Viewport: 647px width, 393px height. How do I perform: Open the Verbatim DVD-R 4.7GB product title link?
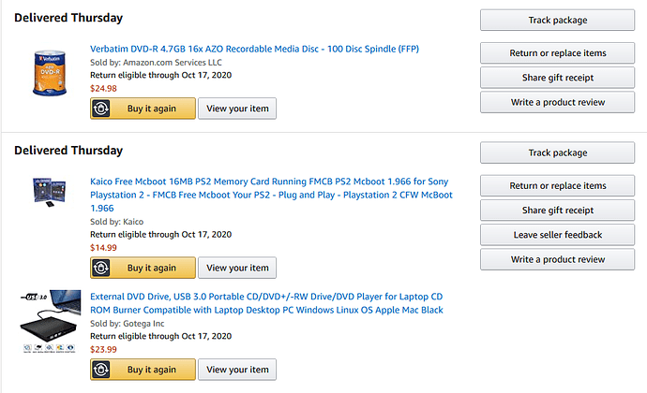[x=255, y=49]
